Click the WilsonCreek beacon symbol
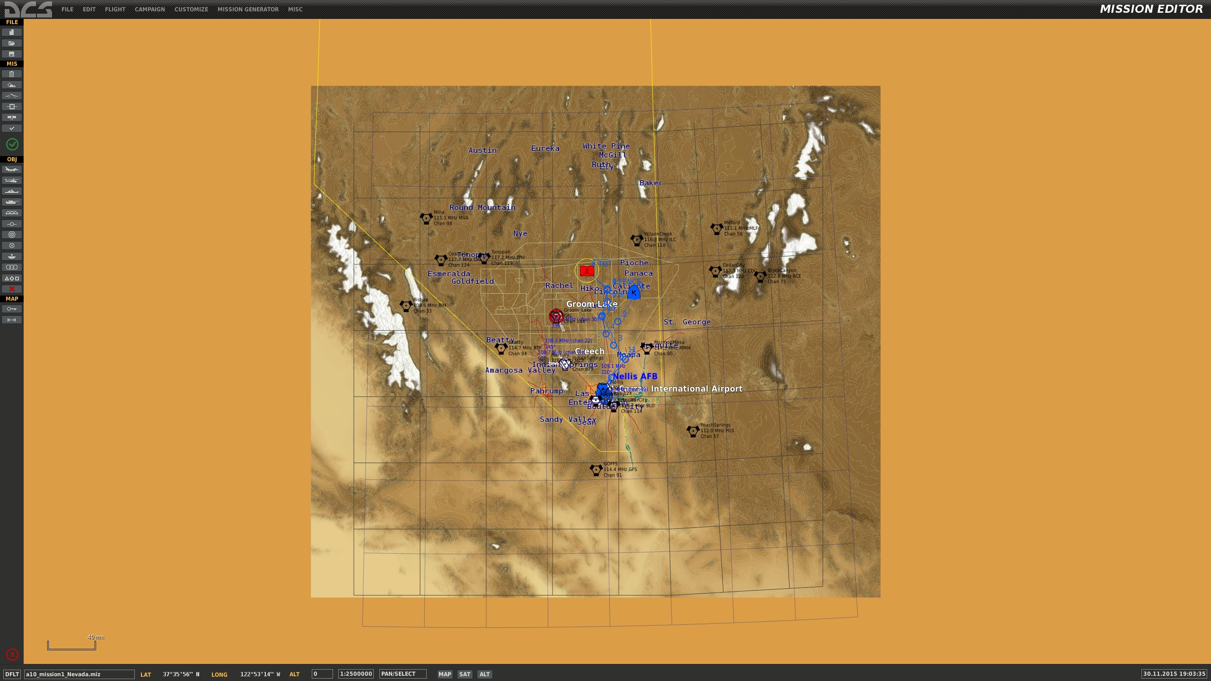The height and width of the screenshot is (681, 1211). 637,240
